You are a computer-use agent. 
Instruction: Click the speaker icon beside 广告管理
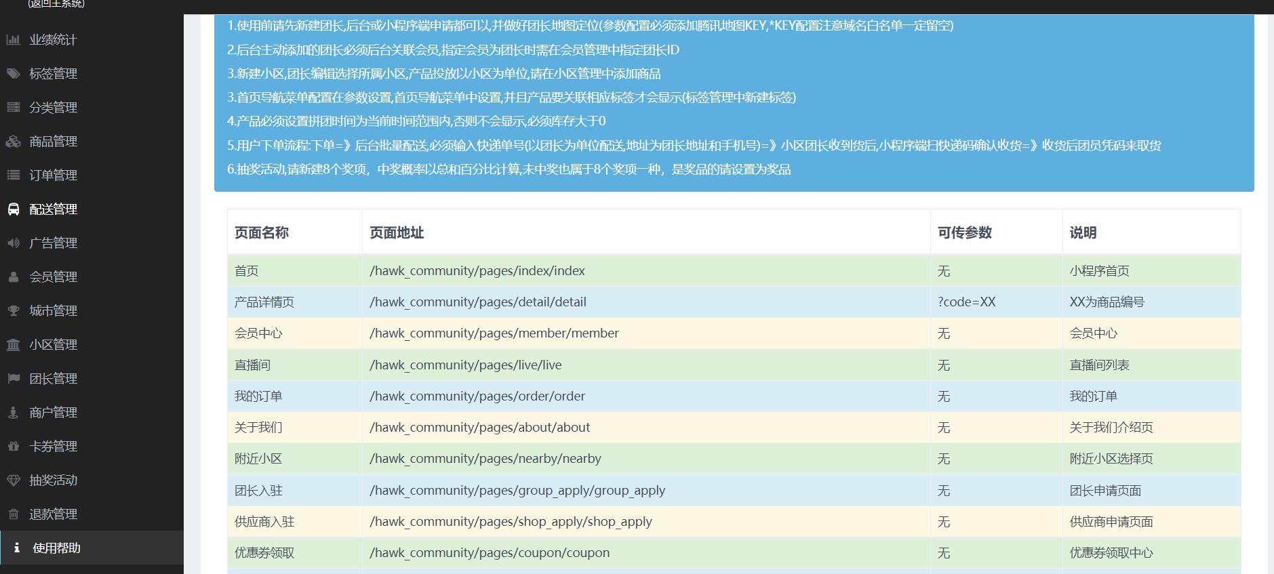(13, 243)
